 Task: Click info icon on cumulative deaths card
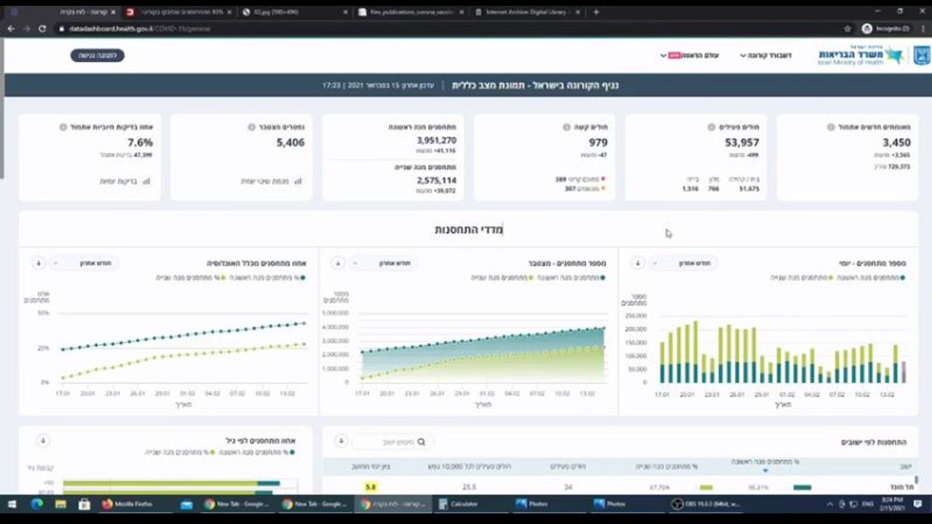coord(251,127)
